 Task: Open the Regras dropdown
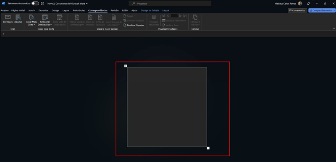point(129,16)
